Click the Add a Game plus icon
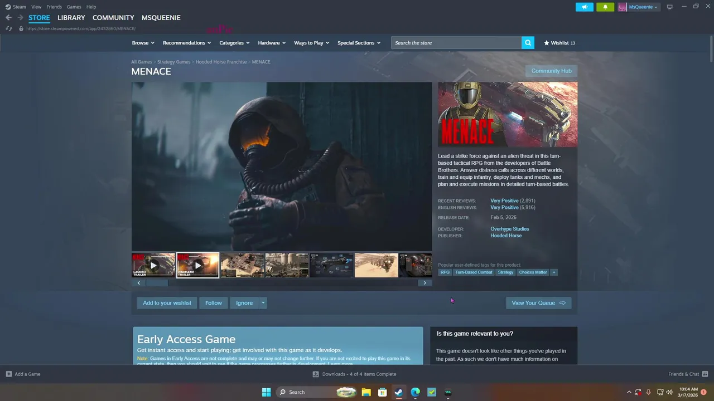The height and width of the screenshot is (401, 714). pyautogui.click(x=9, y=374)
